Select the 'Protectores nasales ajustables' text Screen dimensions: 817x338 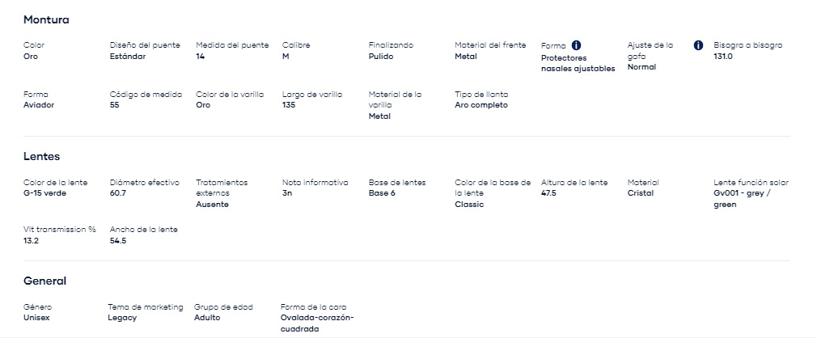coord(578,63)
